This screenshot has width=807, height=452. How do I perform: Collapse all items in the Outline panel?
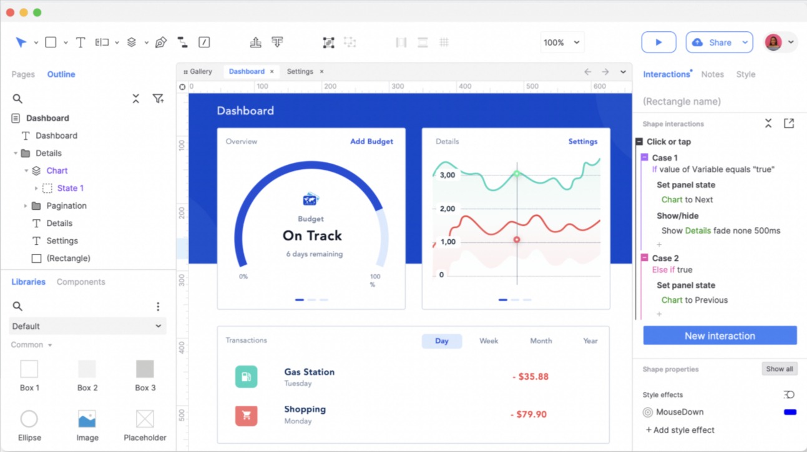point(135,99)
